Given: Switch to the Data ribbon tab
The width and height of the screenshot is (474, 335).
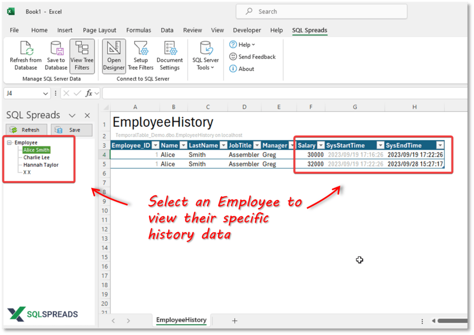Looking at the screenshot, I should coord(167,30).
